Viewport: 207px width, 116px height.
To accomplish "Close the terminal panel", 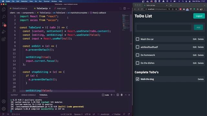I will (129, 95).
